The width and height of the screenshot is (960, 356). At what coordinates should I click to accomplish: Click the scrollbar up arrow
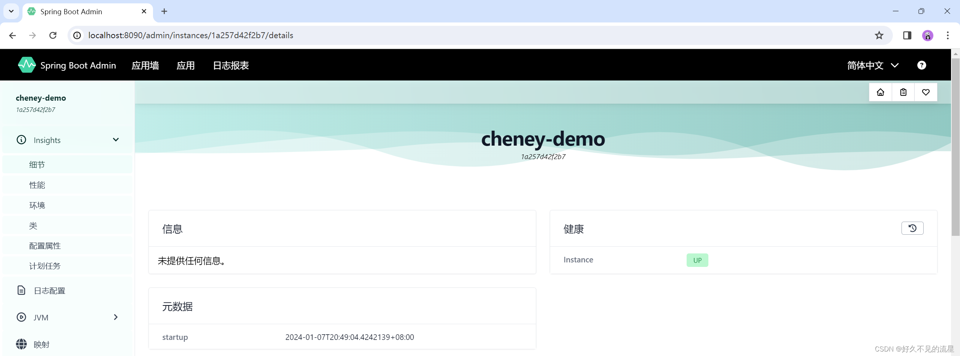(955, 54)
